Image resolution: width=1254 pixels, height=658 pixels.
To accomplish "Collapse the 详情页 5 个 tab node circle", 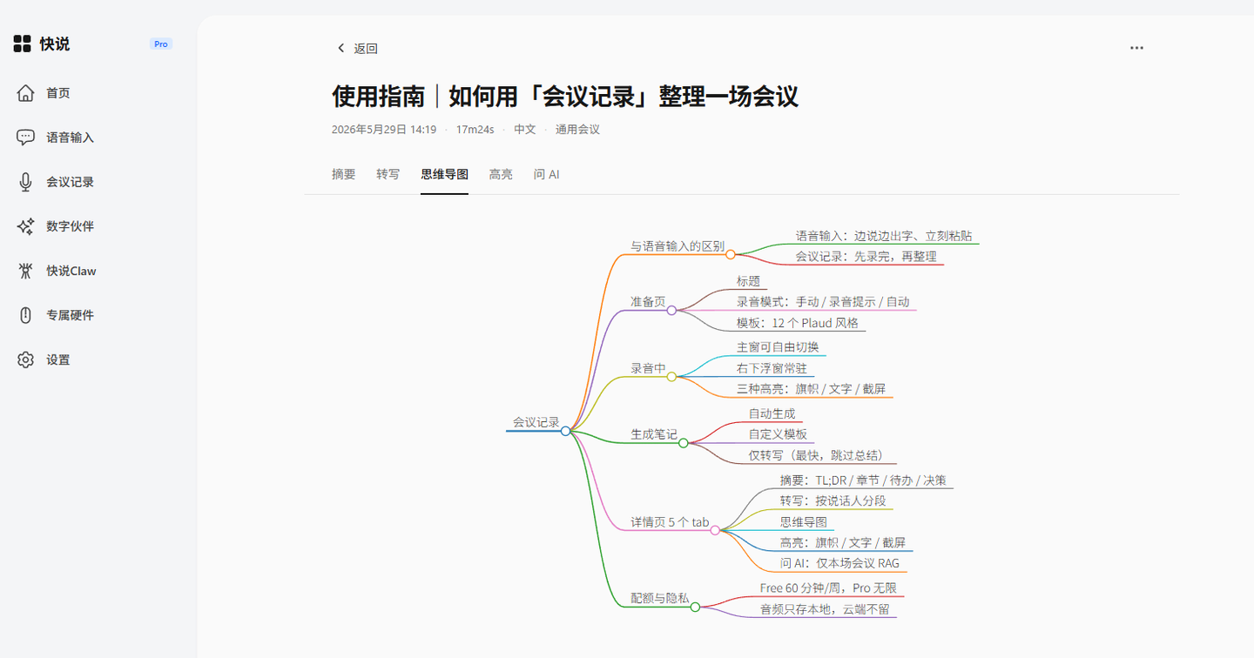I will tap(715, 530).
